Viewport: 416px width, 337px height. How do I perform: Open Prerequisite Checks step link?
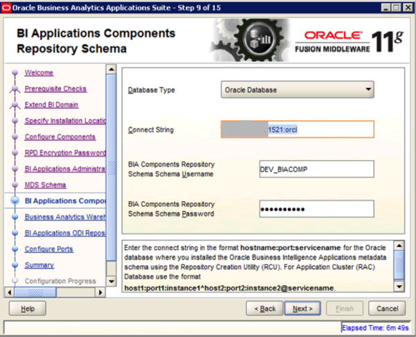[55, 89]
